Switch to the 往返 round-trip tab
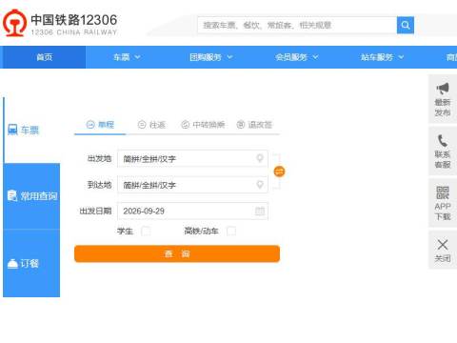 coord(151,125)
